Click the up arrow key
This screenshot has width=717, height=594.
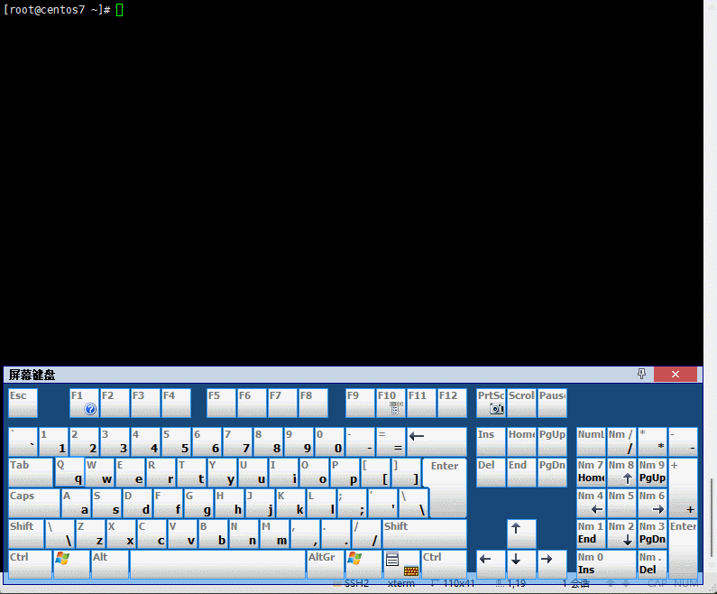pos(521,534)
